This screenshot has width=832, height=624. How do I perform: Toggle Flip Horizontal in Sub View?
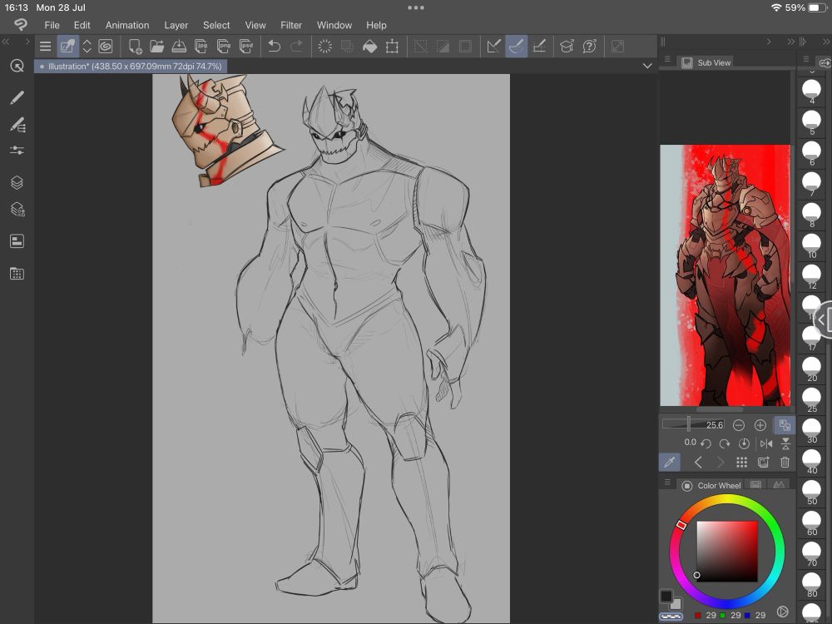coord(766,443)
